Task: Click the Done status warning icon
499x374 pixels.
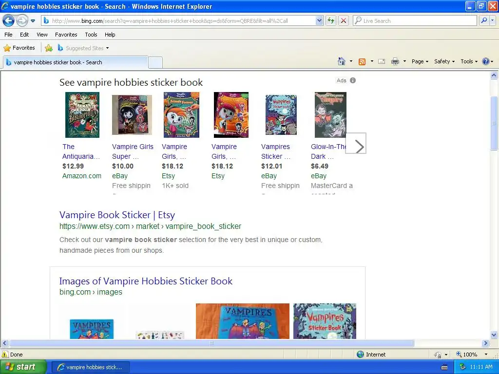Action: click(x=5, y=355)
